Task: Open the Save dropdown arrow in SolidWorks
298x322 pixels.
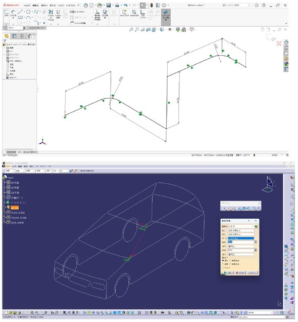Action: pyautogui.click(x=113, y=6)
